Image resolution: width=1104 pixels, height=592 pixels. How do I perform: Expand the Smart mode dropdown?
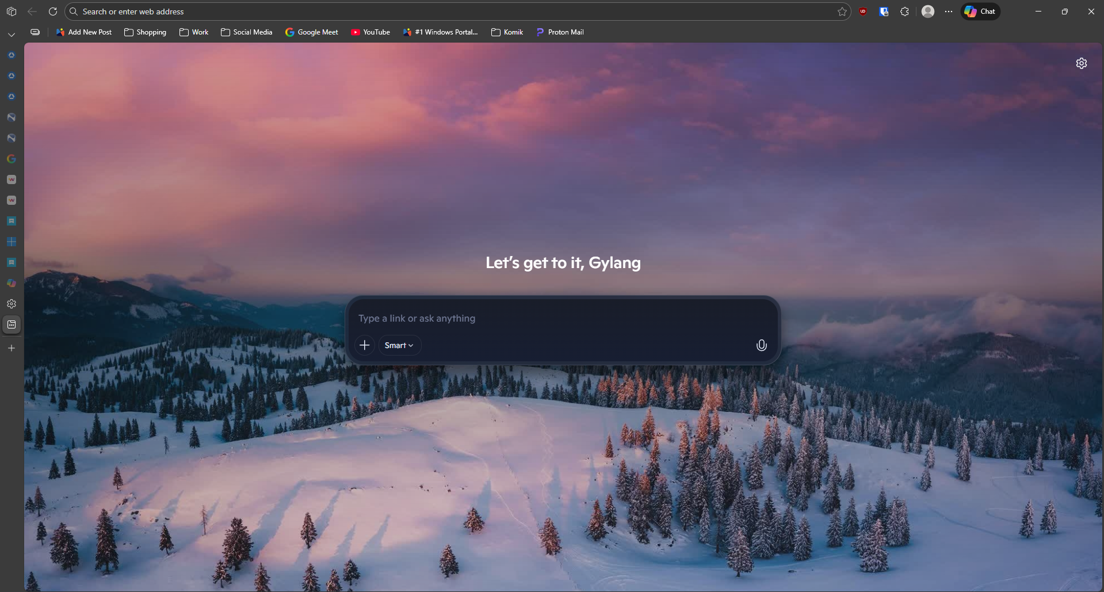(x=399, y=345)
